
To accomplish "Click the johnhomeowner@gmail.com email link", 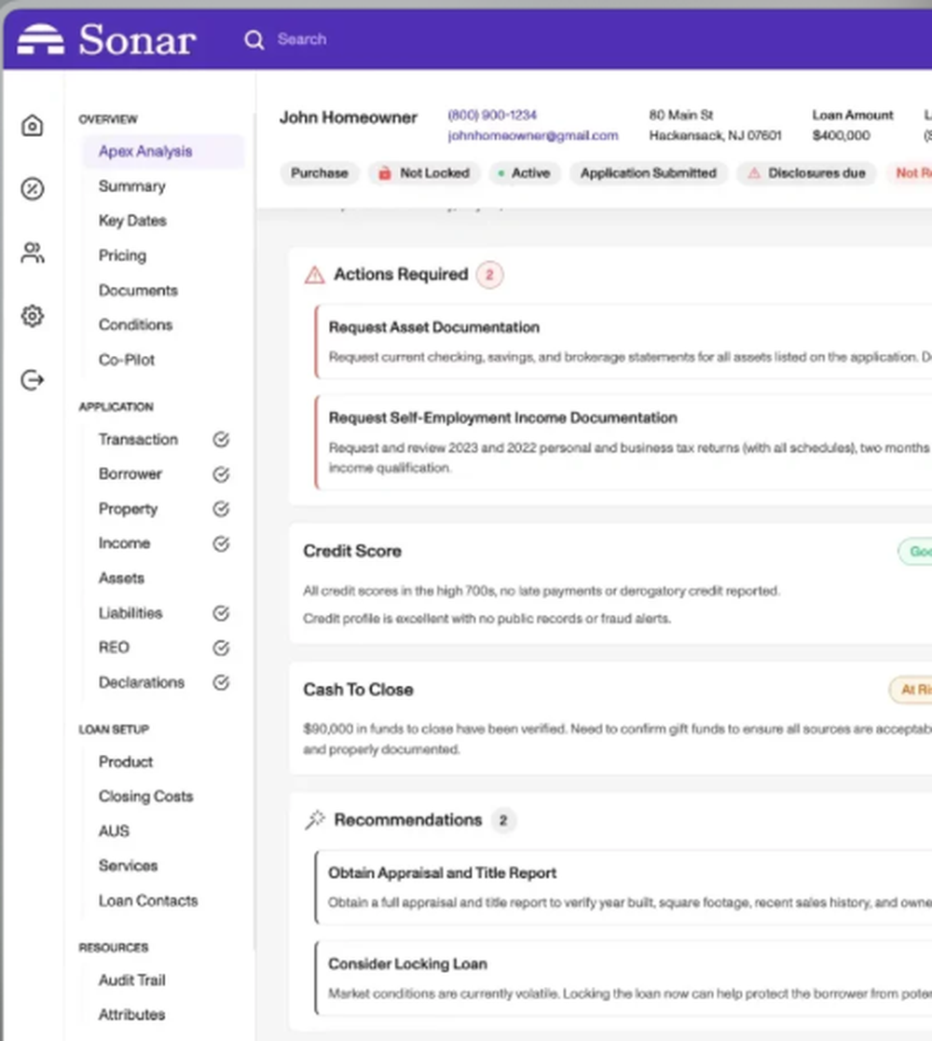I will coord(532,136).
